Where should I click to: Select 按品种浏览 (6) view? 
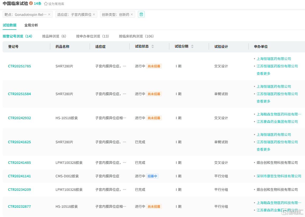click(54, 36)
